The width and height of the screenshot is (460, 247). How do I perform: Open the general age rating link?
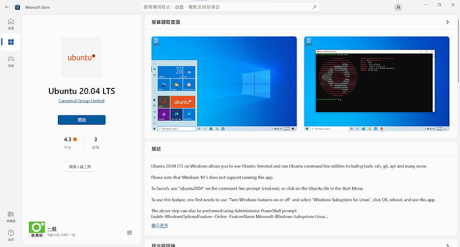52,229
